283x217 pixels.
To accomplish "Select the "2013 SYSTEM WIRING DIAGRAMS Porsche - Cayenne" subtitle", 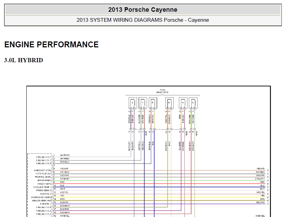I will (143, 20).
